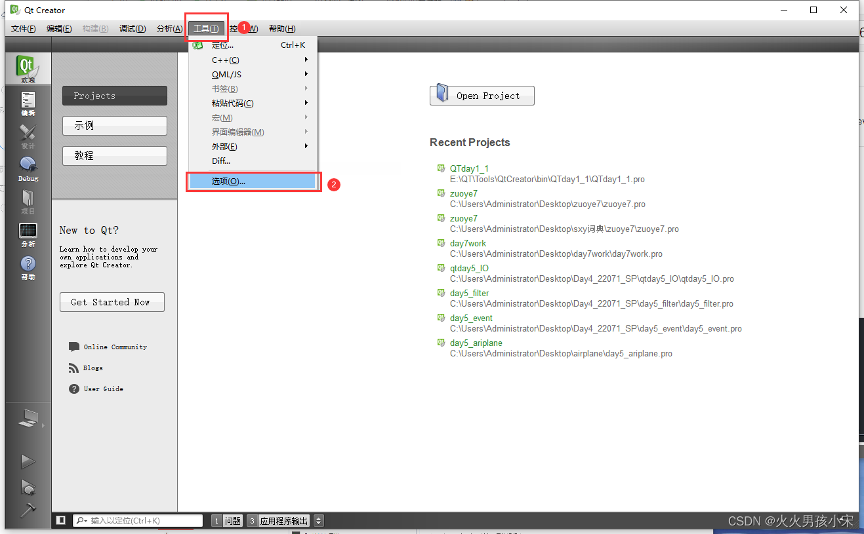Screen dimensions: 864x534
Task: Expand the 粘贴代码(C) paste code submenu
Action: [x=253, y=103]
